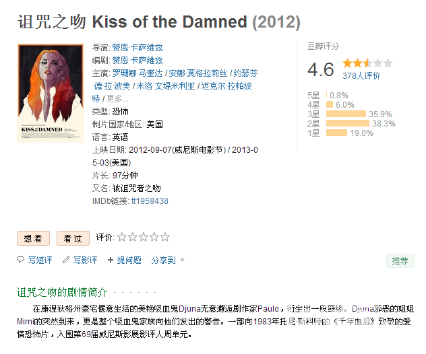Rate the movie with the fifth star
This screenshot has width=426, height=354.
tap(165, 237)
